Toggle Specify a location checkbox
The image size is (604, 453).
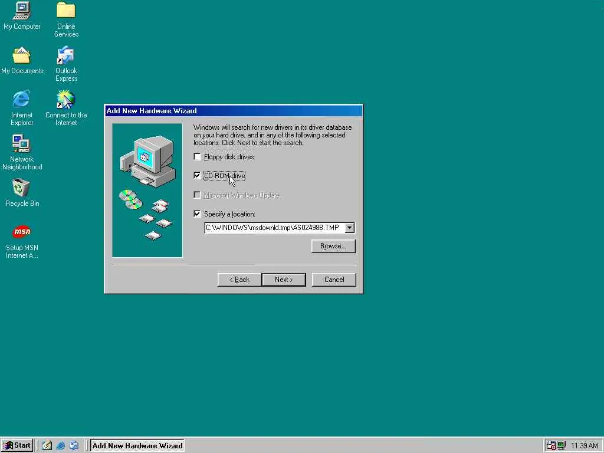tap(197, 214)
